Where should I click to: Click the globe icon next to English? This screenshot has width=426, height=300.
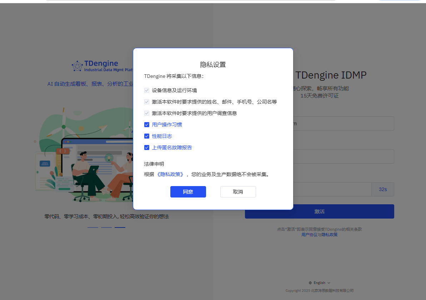pos(310,283)
